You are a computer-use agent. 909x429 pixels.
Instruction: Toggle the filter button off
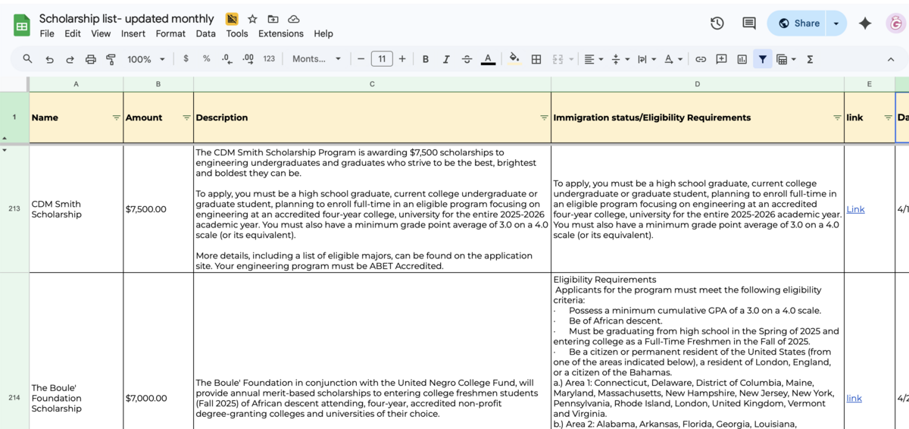point(762,59)
